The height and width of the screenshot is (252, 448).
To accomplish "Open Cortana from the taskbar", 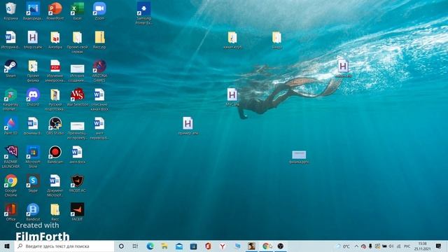I will (121, 246).
